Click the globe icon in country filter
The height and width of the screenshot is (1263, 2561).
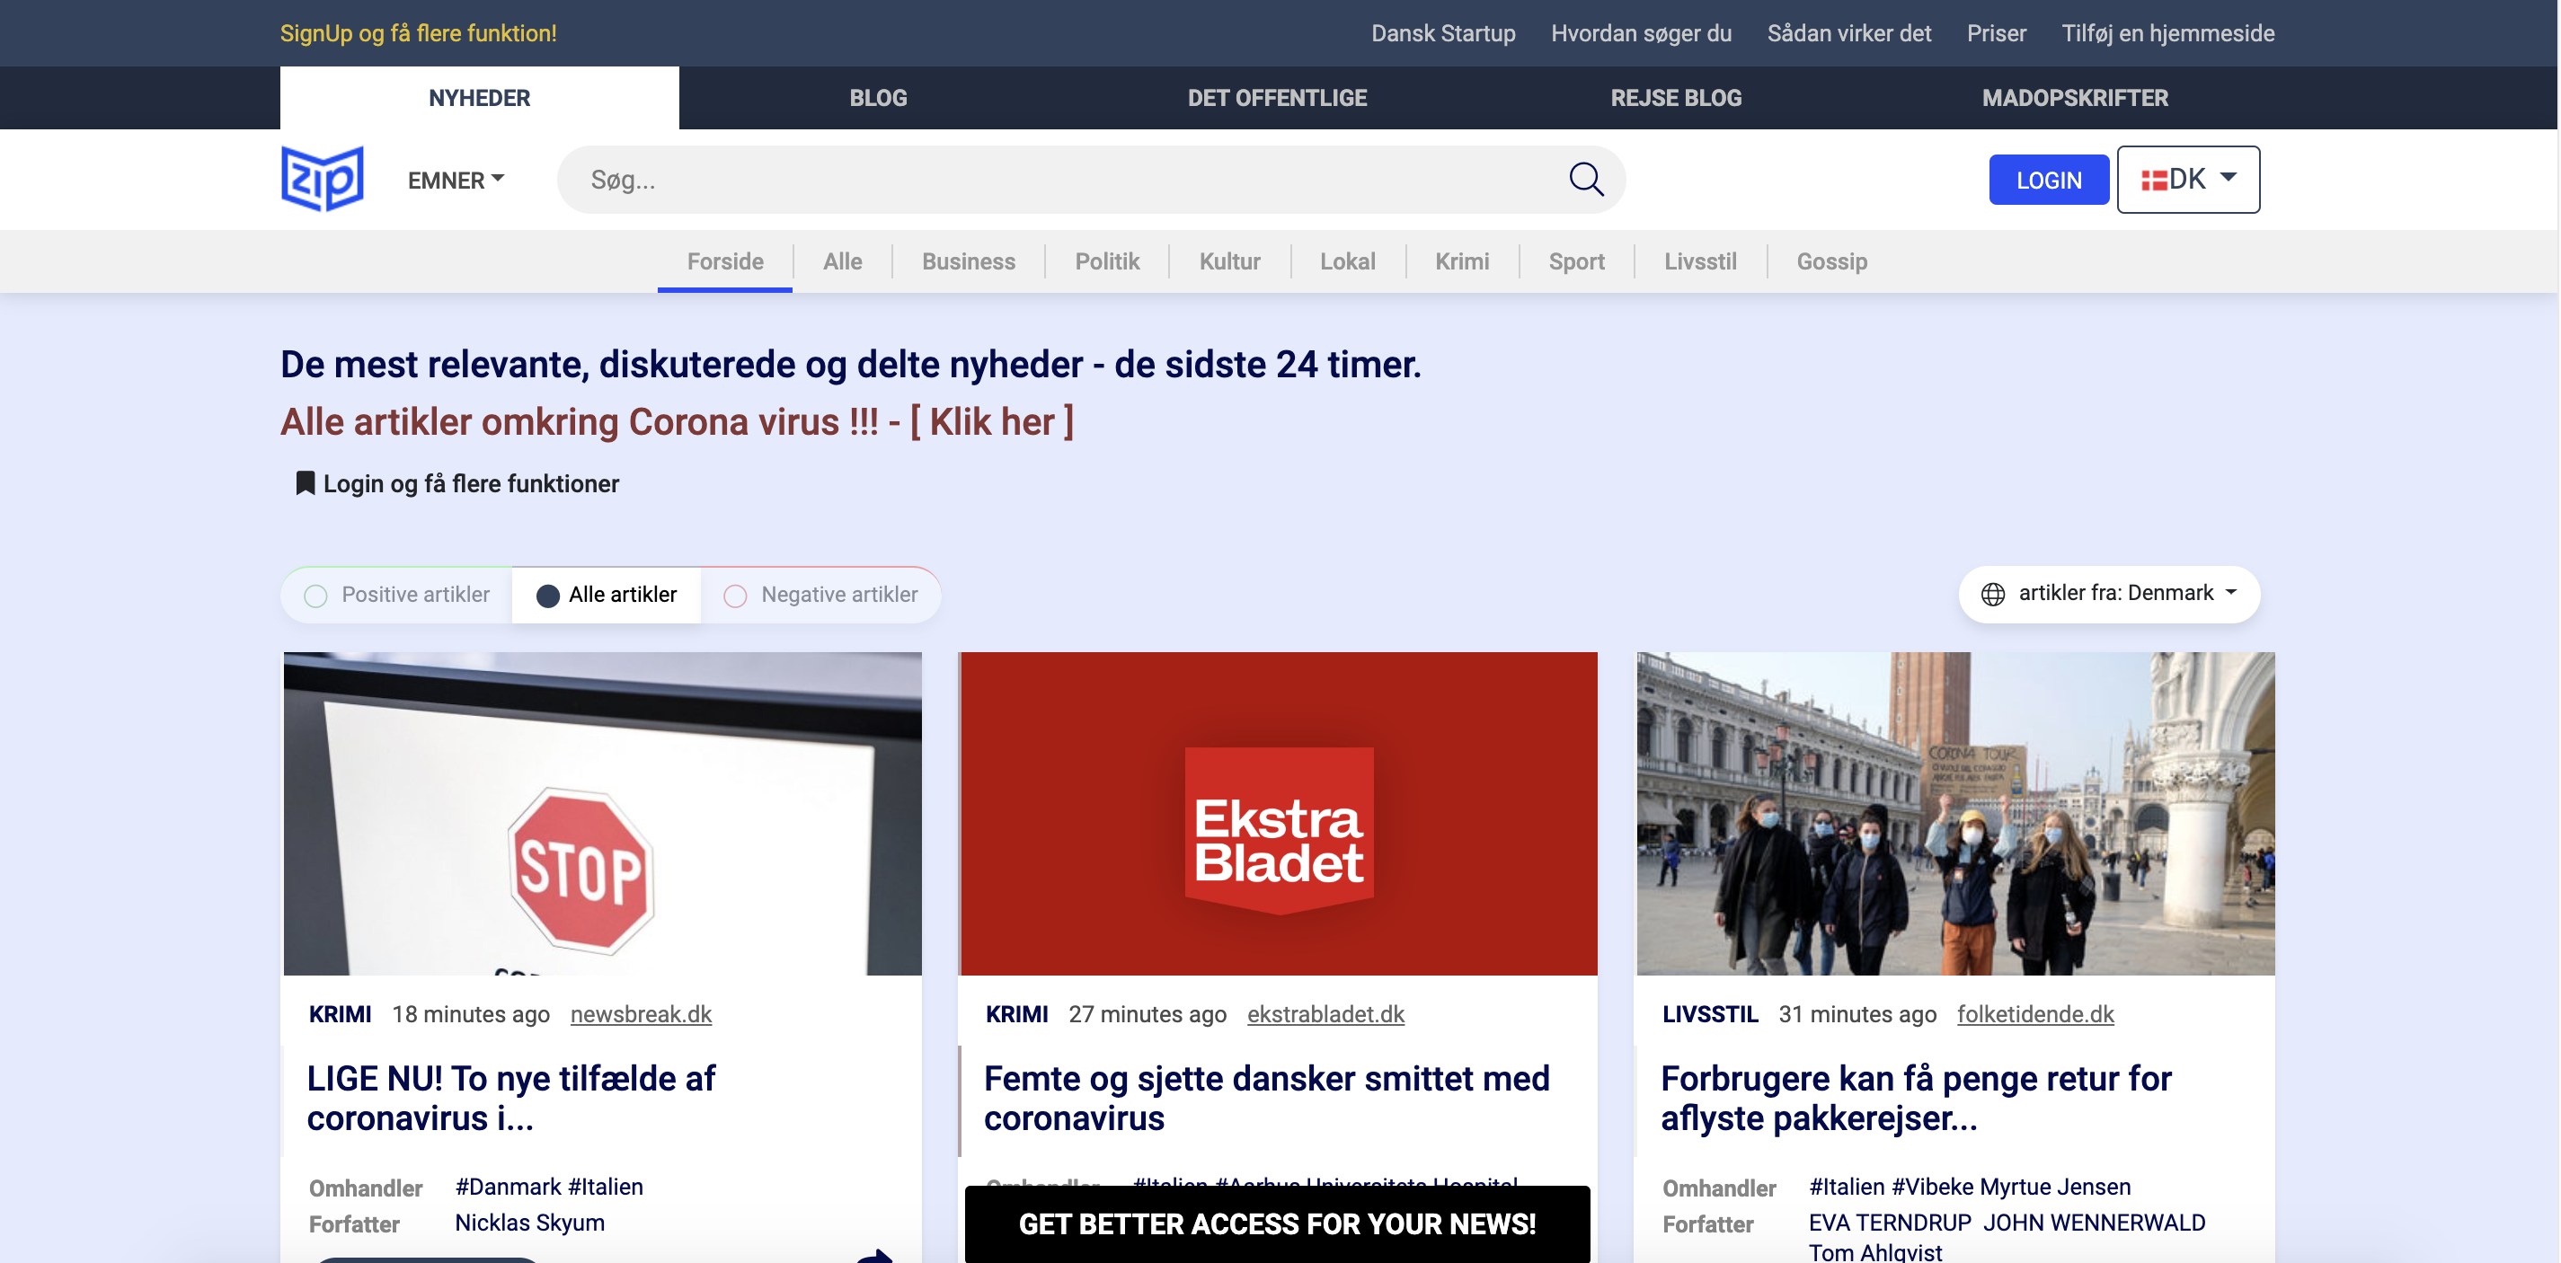pos(1992,593)
